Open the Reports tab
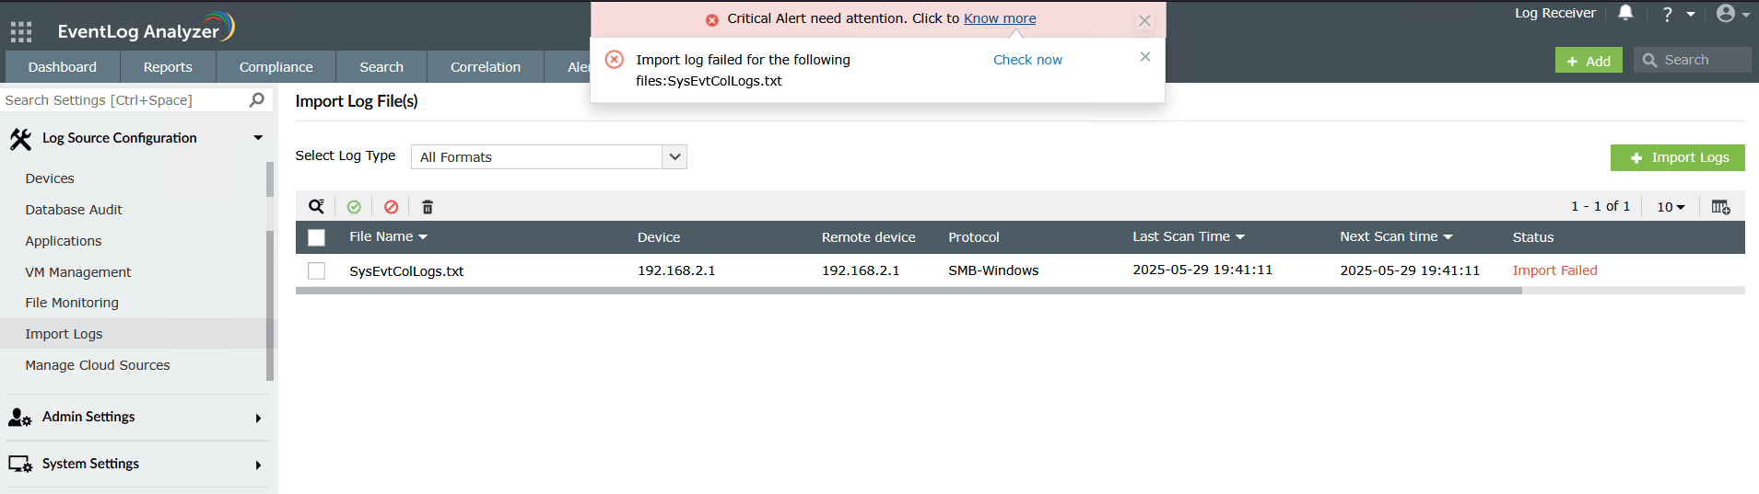 [168, 67]
